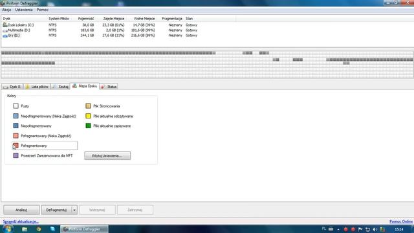Select the Multimedia (D:) drive icon
The height and width of the screenshot is (233, 414).
point(5,30)
